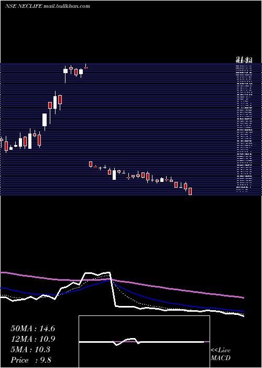Click the MACD line inside the inset box

(141, 342)
